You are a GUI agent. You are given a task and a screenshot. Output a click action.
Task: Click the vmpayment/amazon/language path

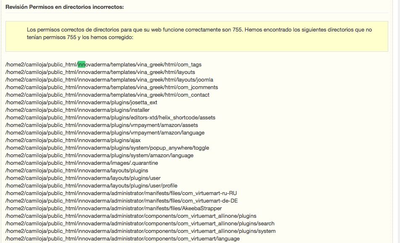[x=105, y=133]
